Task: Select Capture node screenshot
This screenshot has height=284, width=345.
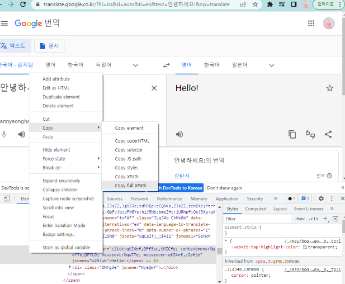Action: coord(66,198)
